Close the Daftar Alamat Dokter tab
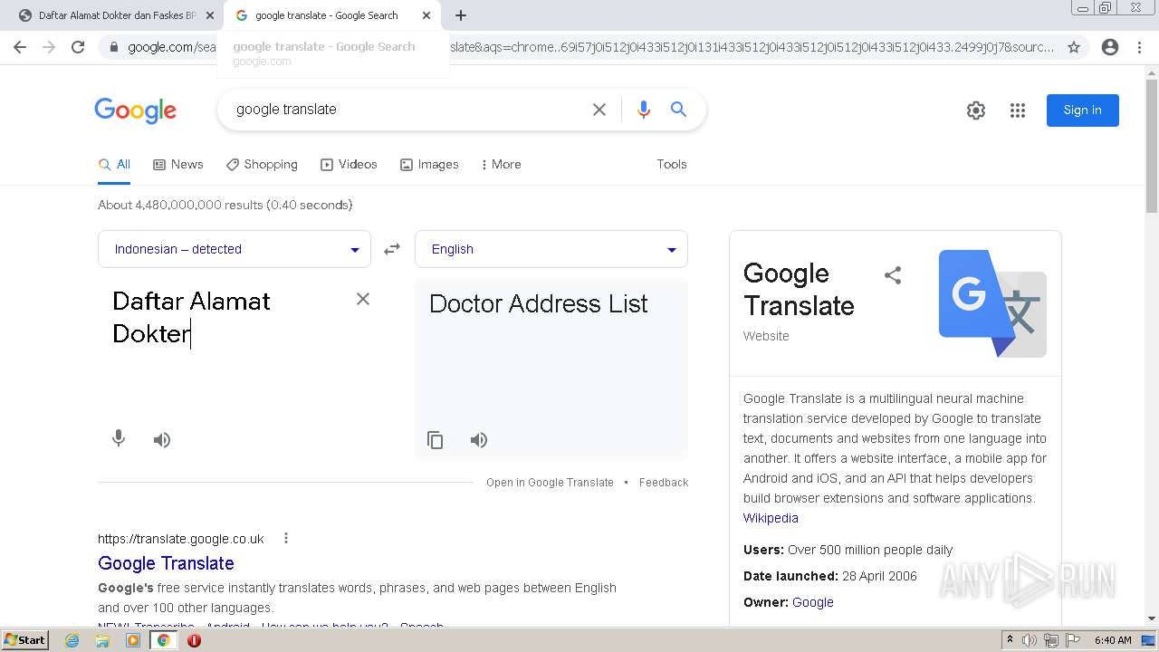The width and height of the screenshot is (1159, 652). tap(209, 15)
